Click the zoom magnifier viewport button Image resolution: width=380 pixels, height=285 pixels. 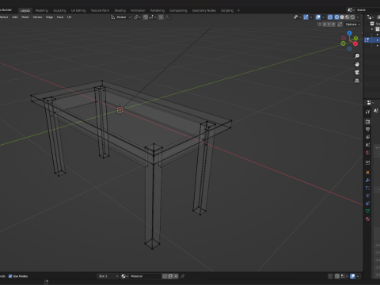(x=357, y=56)
